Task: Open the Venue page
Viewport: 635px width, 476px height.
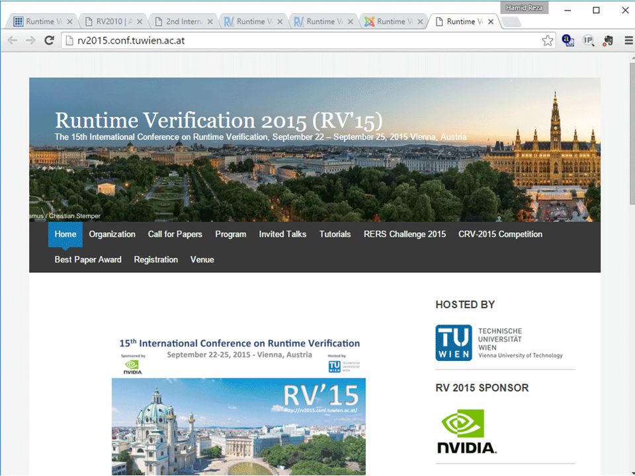Action: pyautogui.click(x=202, y=260)
